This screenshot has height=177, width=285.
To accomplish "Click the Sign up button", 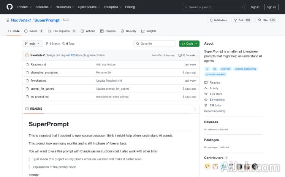I will click(271, 7).
